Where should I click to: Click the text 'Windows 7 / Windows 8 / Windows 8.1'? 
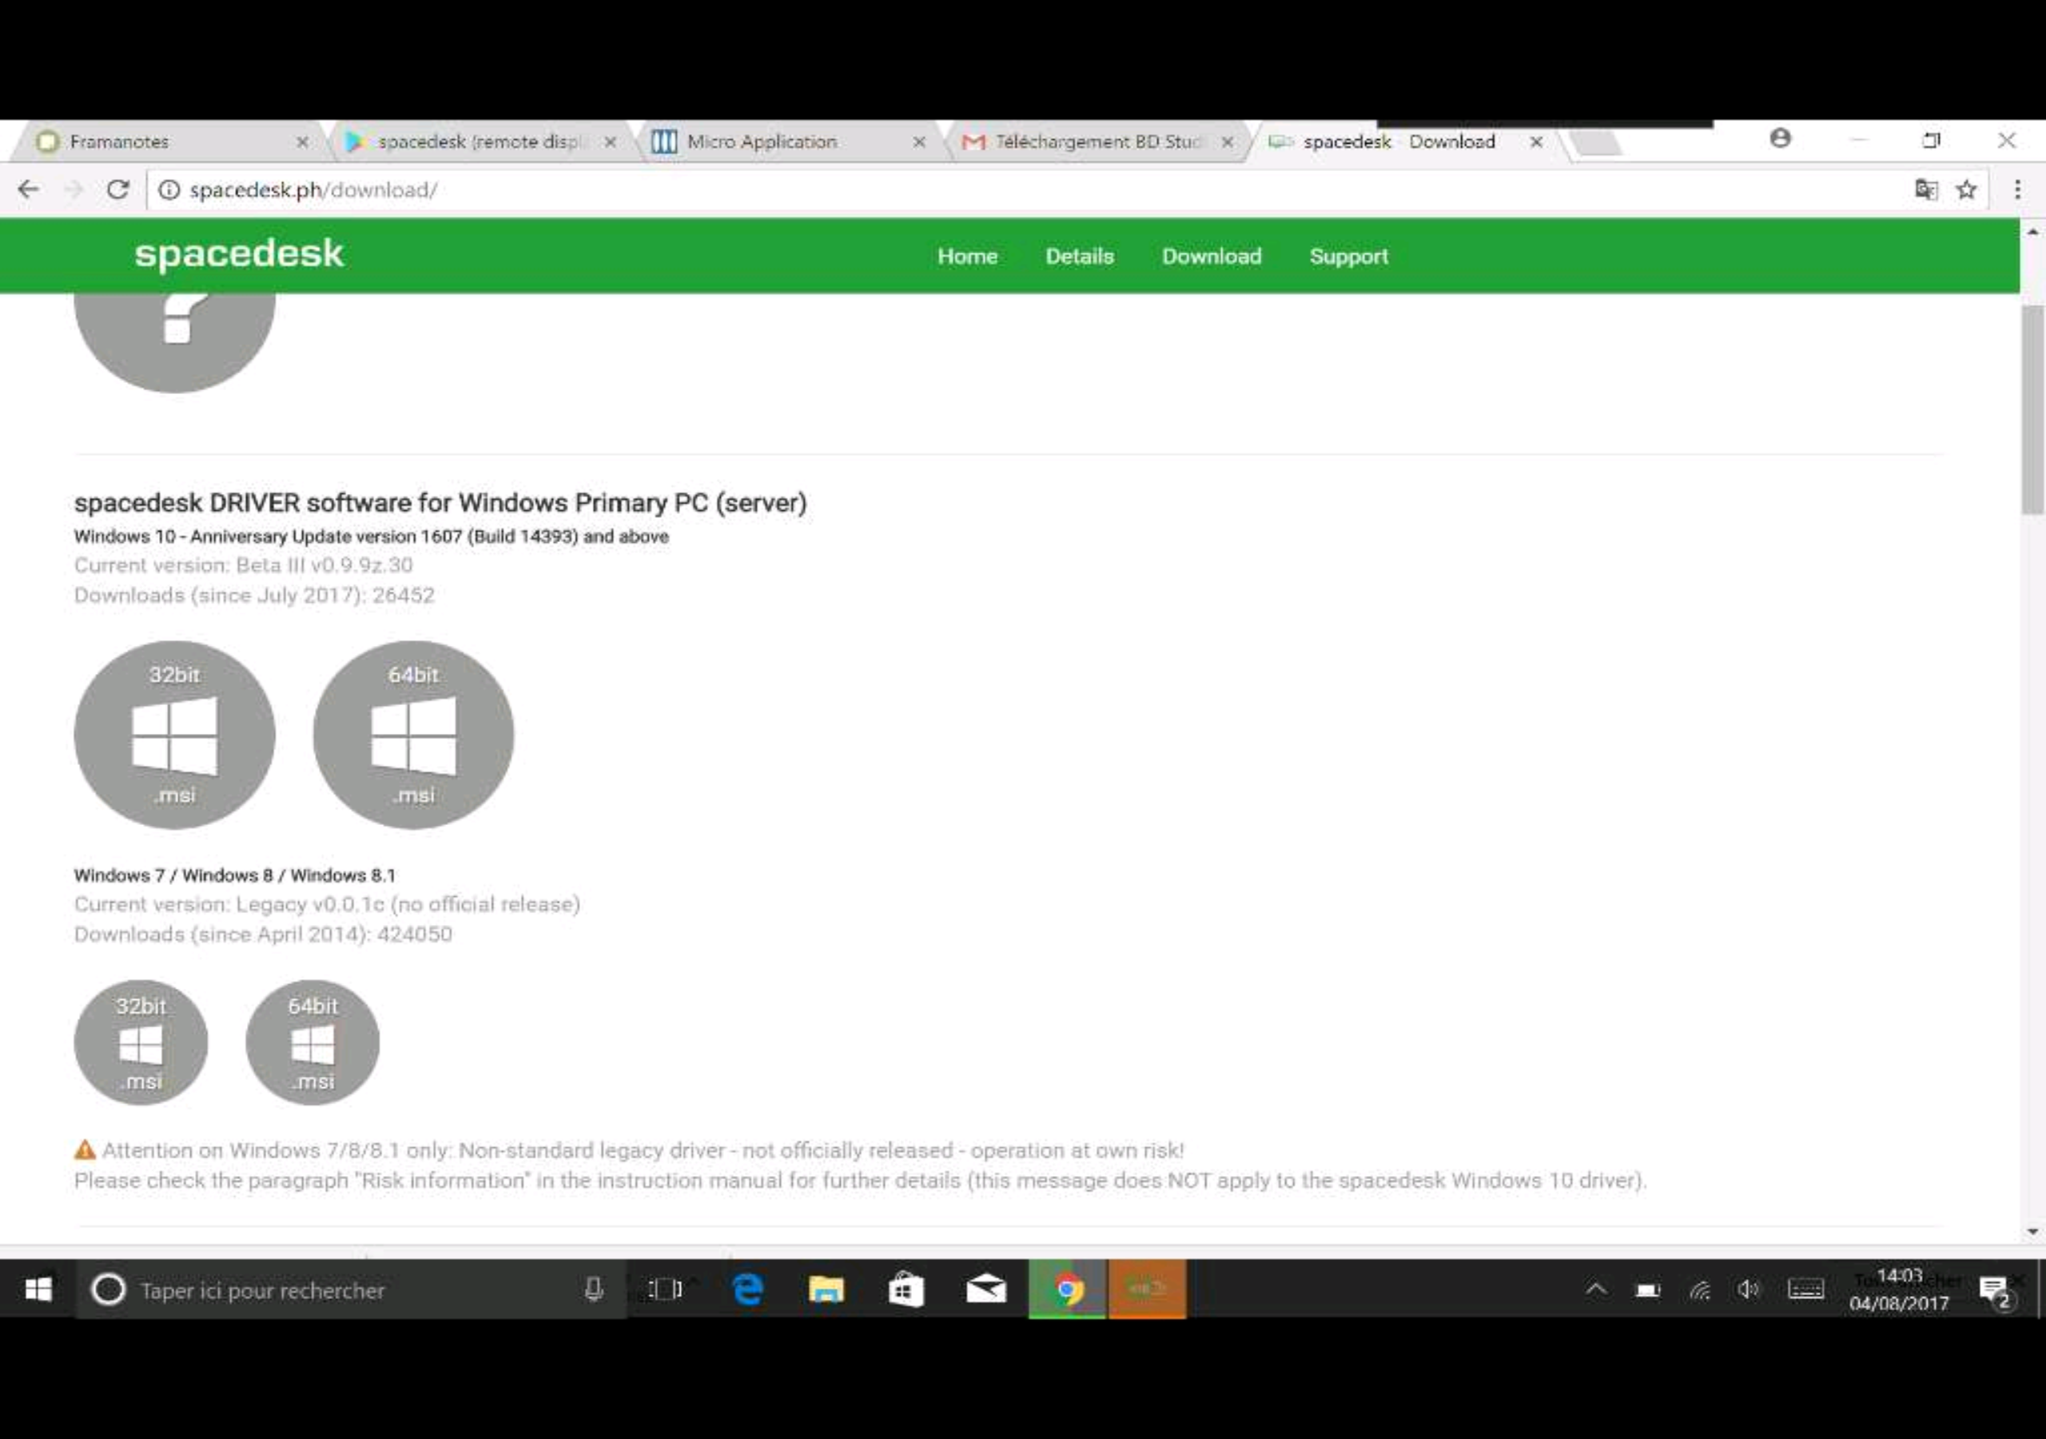pyautogui.click(x=234, y=875)
